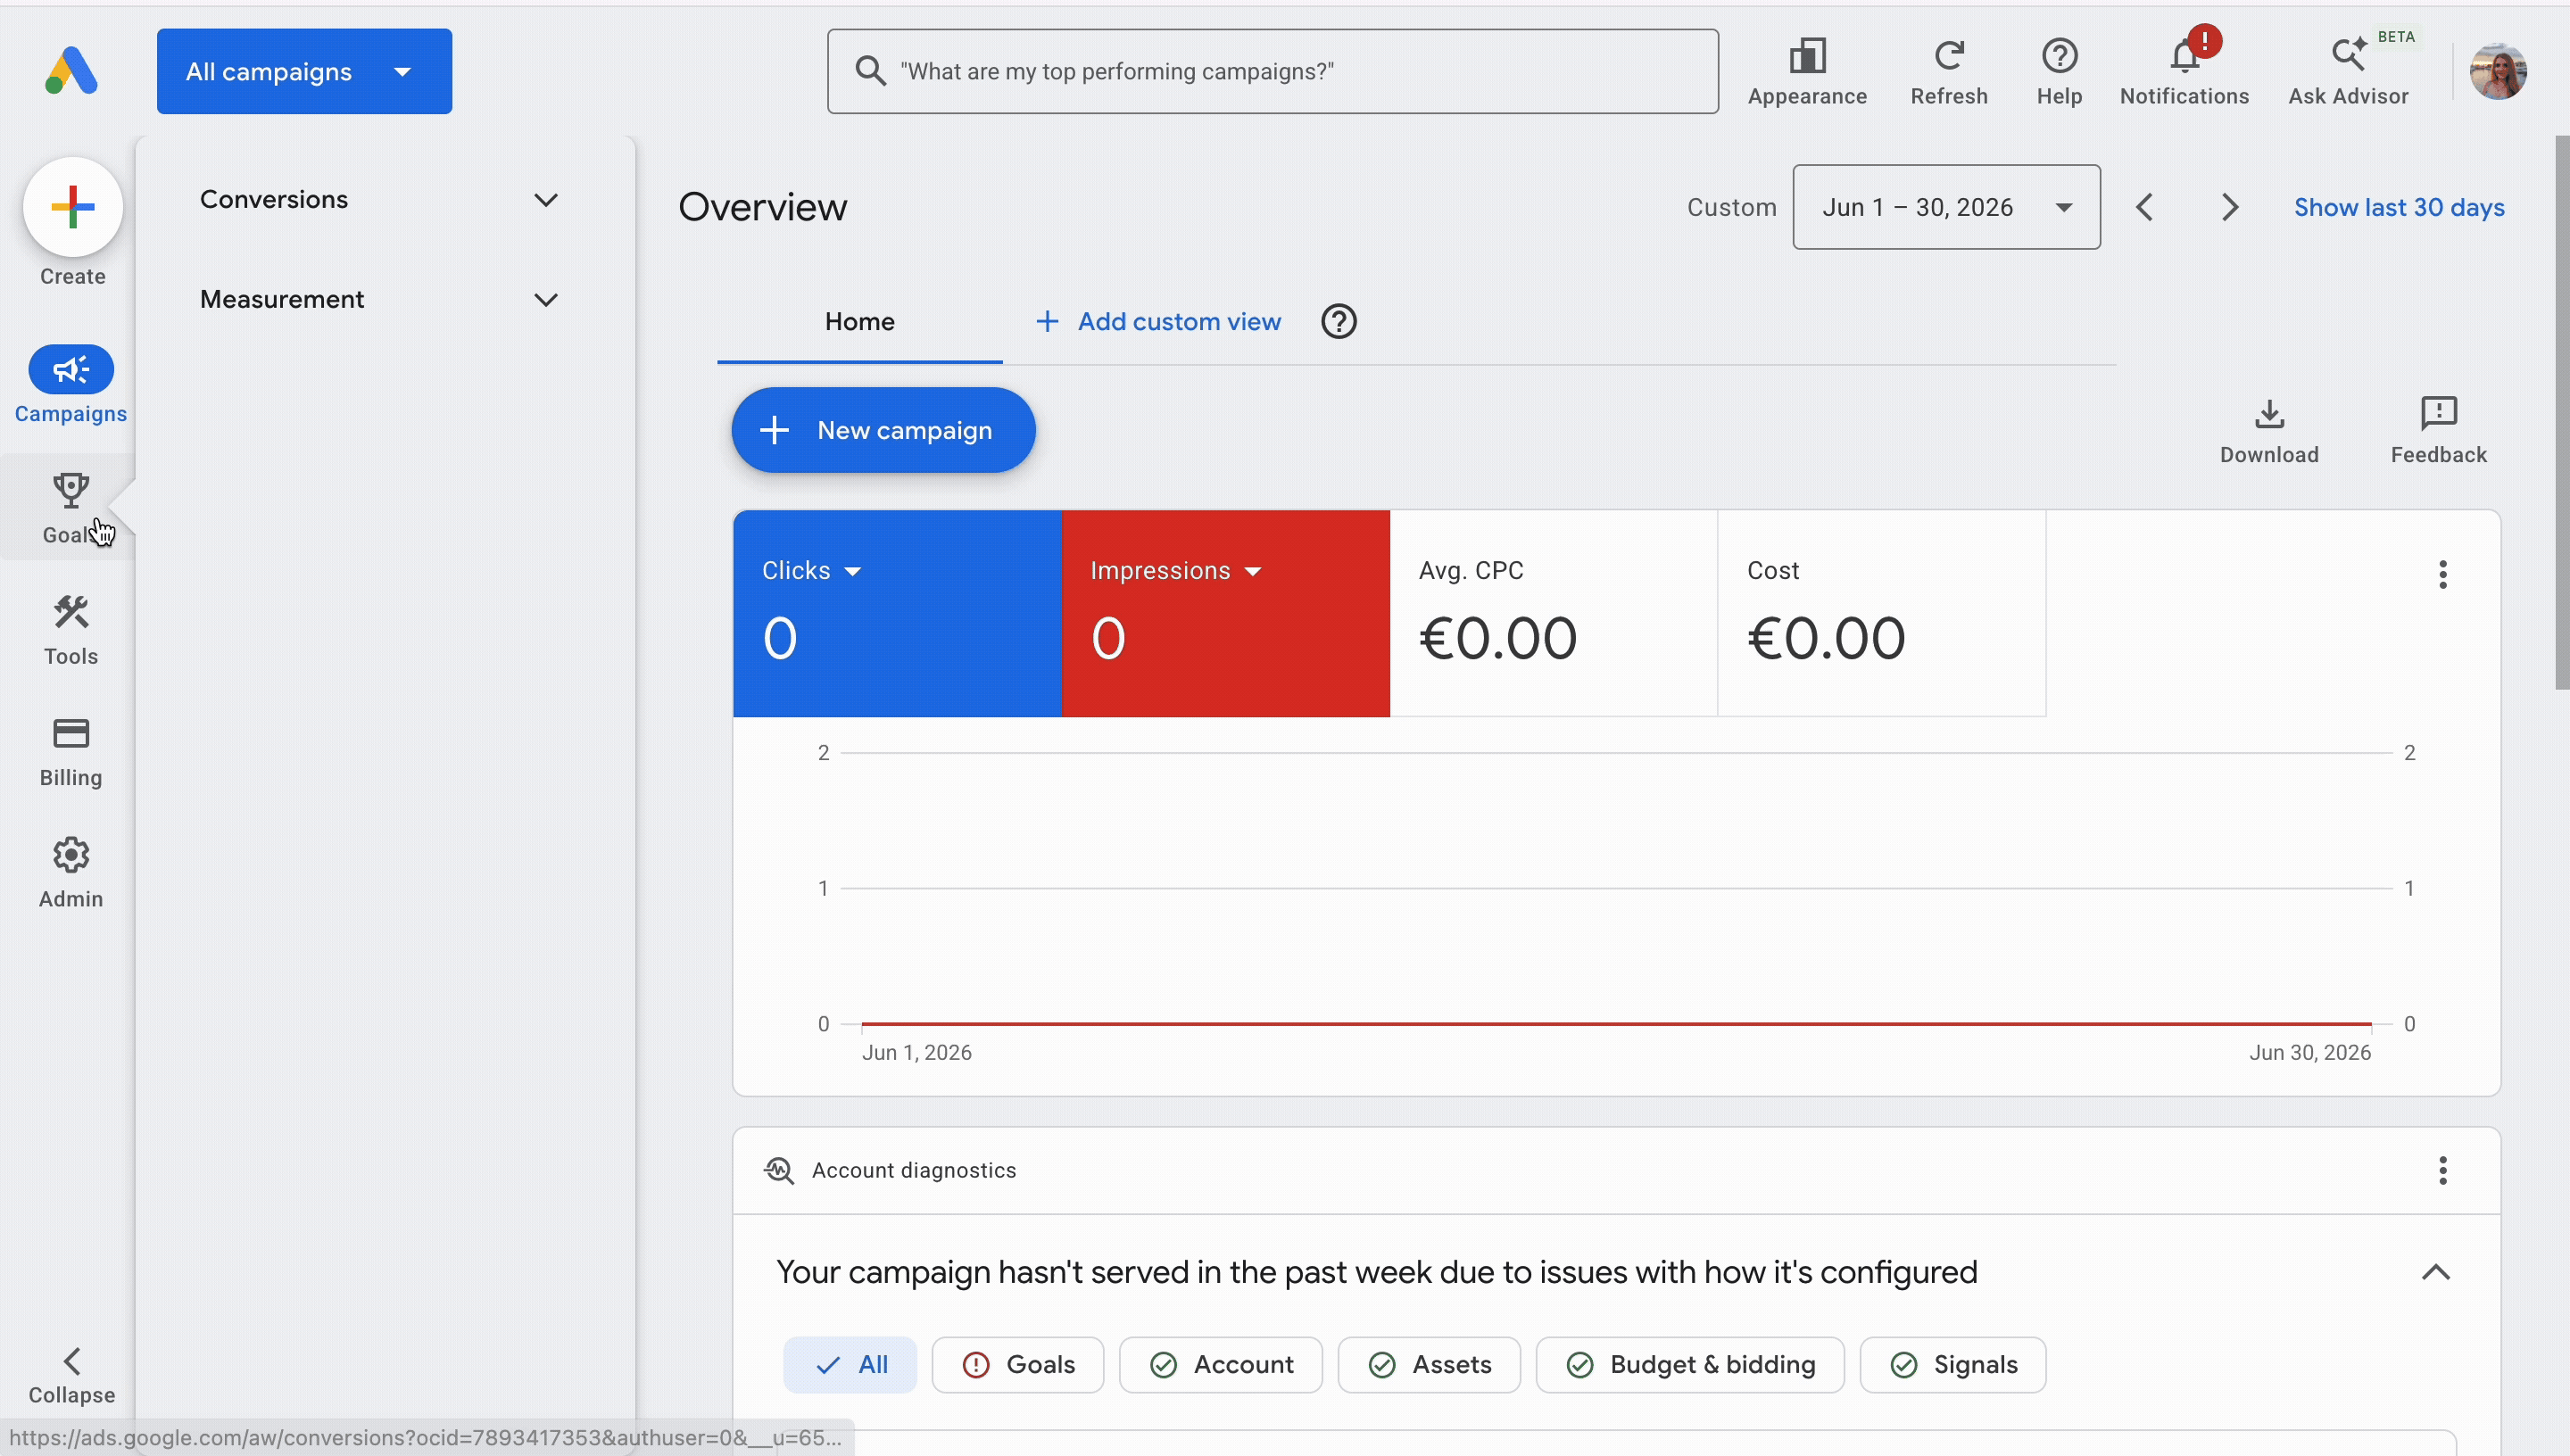
Task: Open the Goals trophy icon
Action: pos(71,490)
